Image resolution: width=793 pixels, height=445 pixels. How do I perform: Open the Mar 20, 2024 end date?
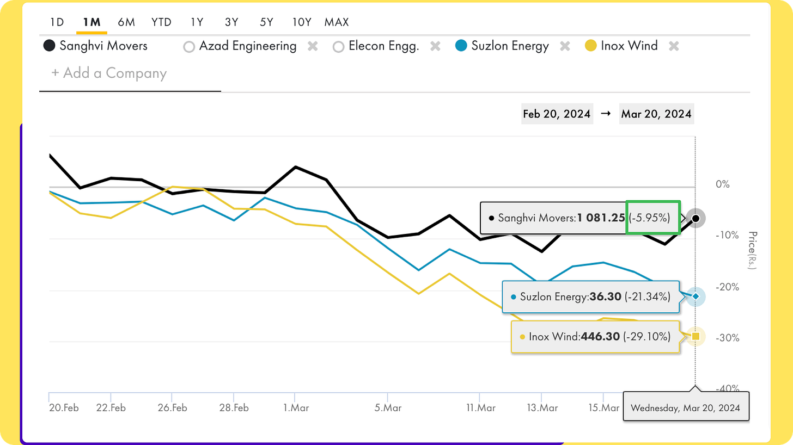[656, 114]
